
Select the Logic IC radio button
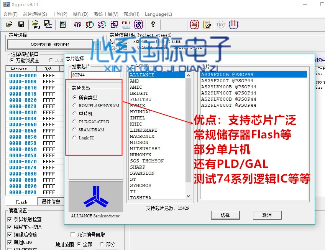tap(74, 138)
